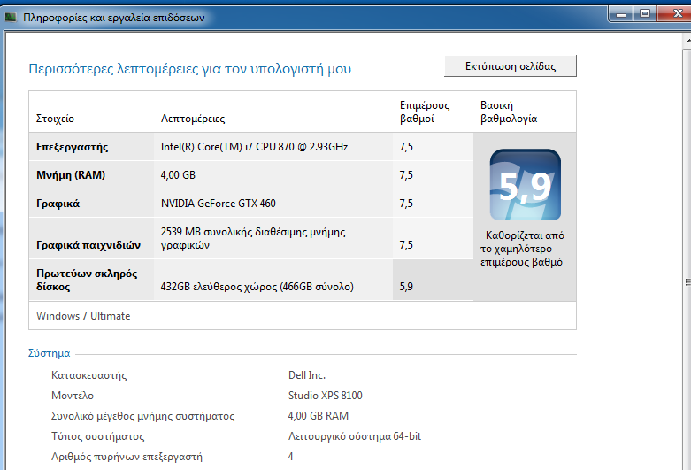Click the 4,00 GB memory detail cell
This screenshot has height=470, width=691.
point(178,175)
